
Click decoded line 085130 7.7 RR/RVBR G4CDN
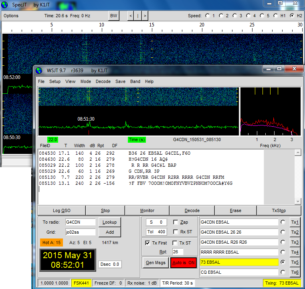pyautogui.click(x=131, y=177)
